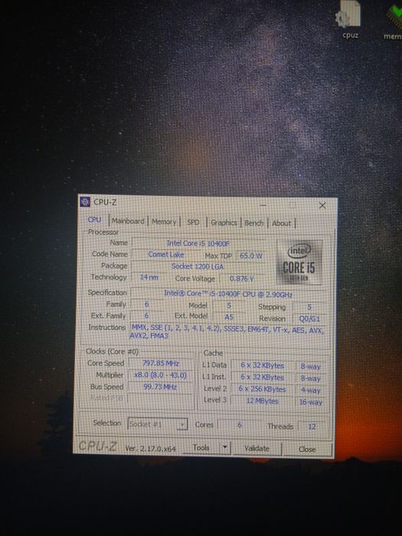The height and width of the screenshot is (536, 402).
Task: Click the Close button at bottom
Action: click(x=307, y=449)
